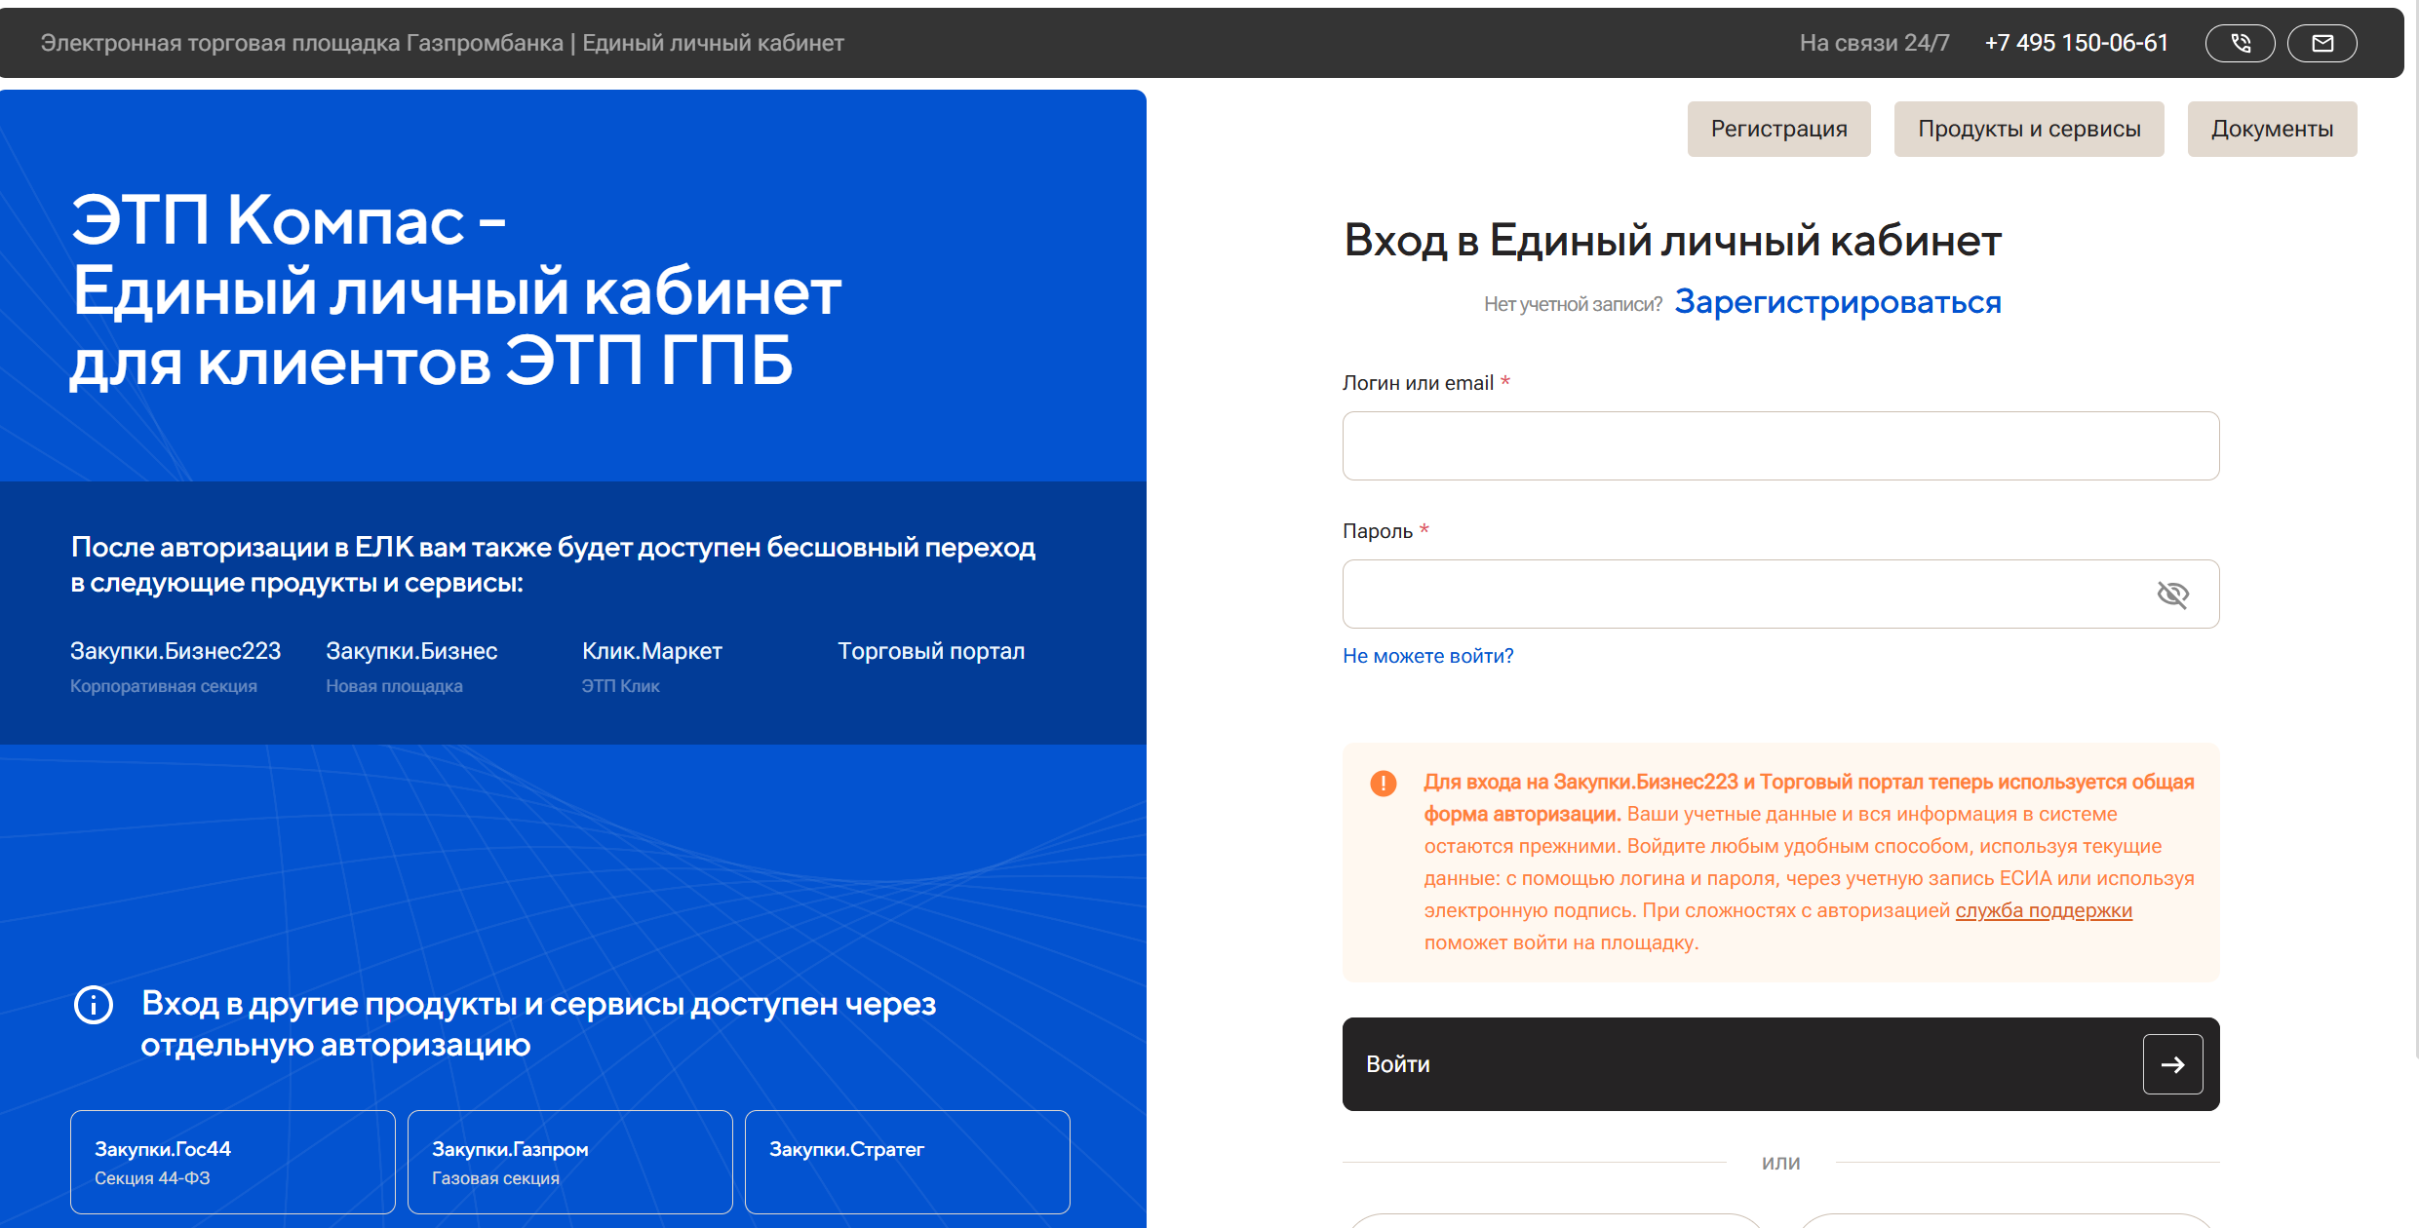Focus the Логин или email field

pos(1780,445)
